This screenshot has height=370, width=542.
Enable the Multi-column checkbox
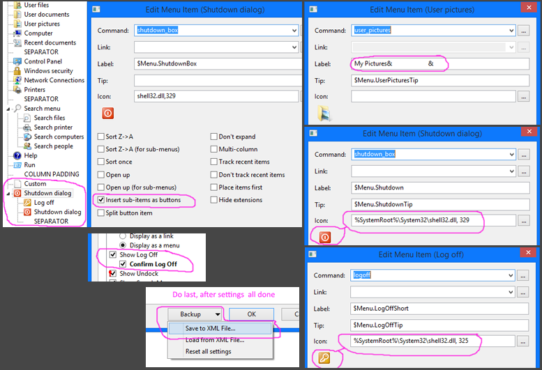click(x=213, y=149)
